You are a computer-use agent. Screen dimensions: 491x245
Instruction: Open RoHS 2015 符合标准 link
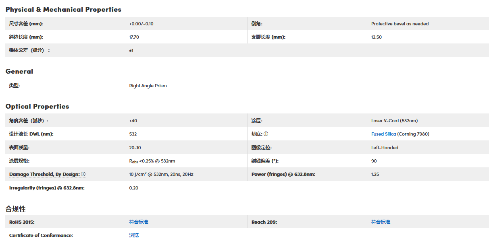click(x=139, y=222)
